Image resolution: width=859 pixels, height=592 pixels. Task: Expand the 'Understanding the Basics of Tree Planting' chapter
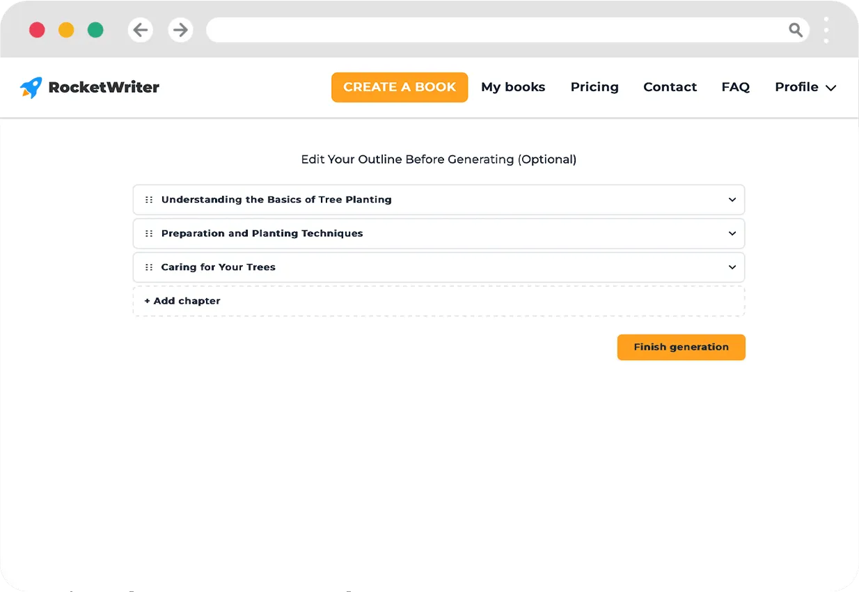[x=732, y=199]
